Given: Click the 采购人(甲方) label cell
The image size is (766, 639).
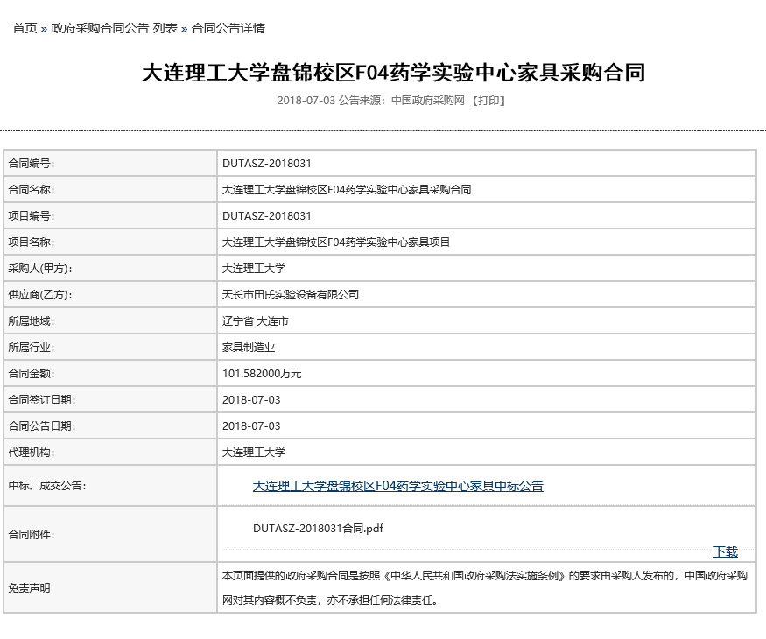Looking at the screenshot, I should [39, 269].
